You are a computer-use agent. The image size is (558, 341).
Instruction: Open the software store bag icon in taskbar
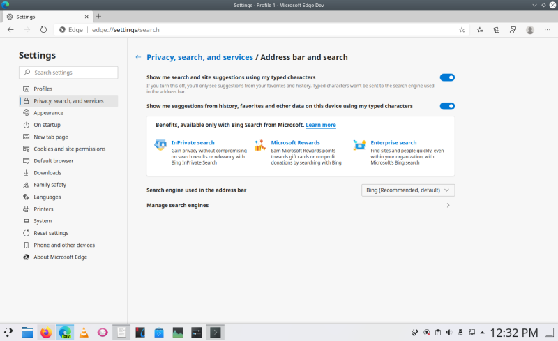click(159, 333)
